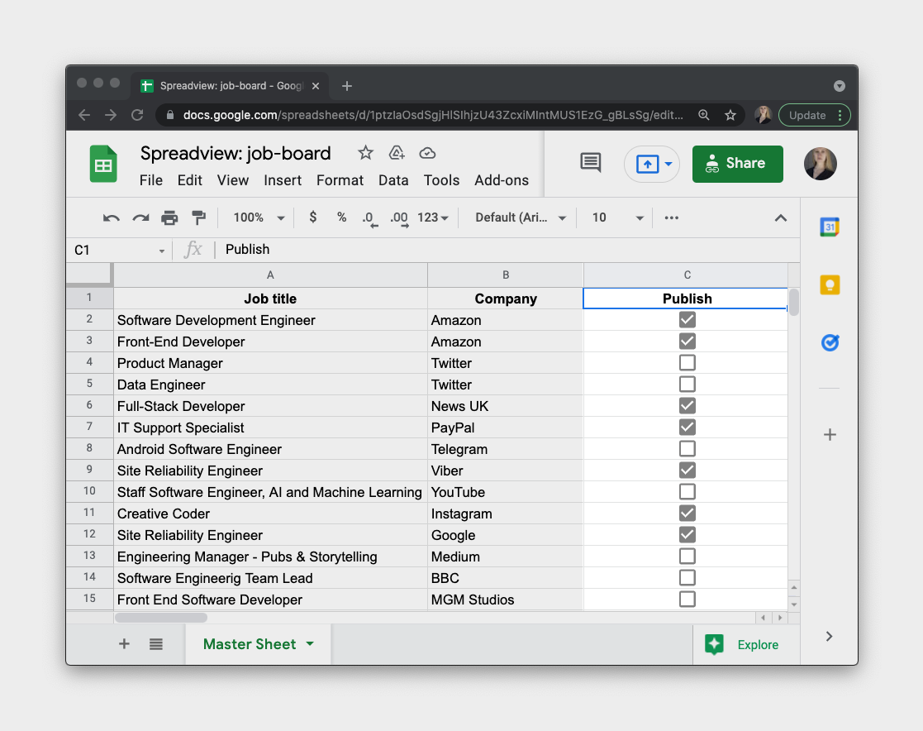Viewport: 923px width, 731px height.
Task: Apply currency format with the dollar icon
Action: pyautogui.click(x=312, y=217)
